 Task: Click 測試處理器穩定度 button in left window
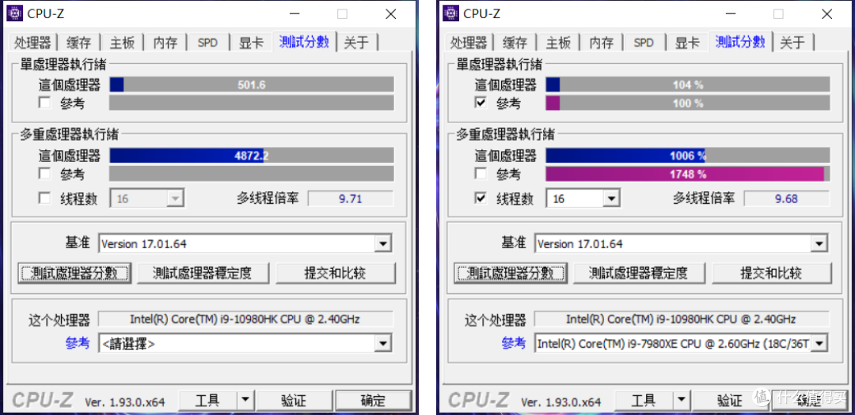tap(203, 273)
